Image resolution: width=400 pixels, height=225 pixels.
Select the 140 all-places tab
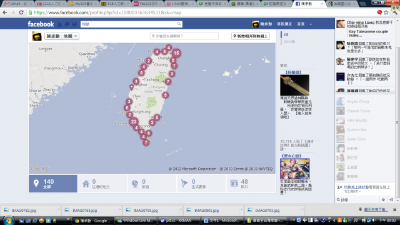click(53, 184)
